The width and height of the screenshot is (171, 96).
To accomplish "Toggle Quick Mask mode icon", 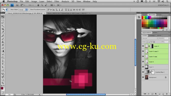I will (3, 93).
